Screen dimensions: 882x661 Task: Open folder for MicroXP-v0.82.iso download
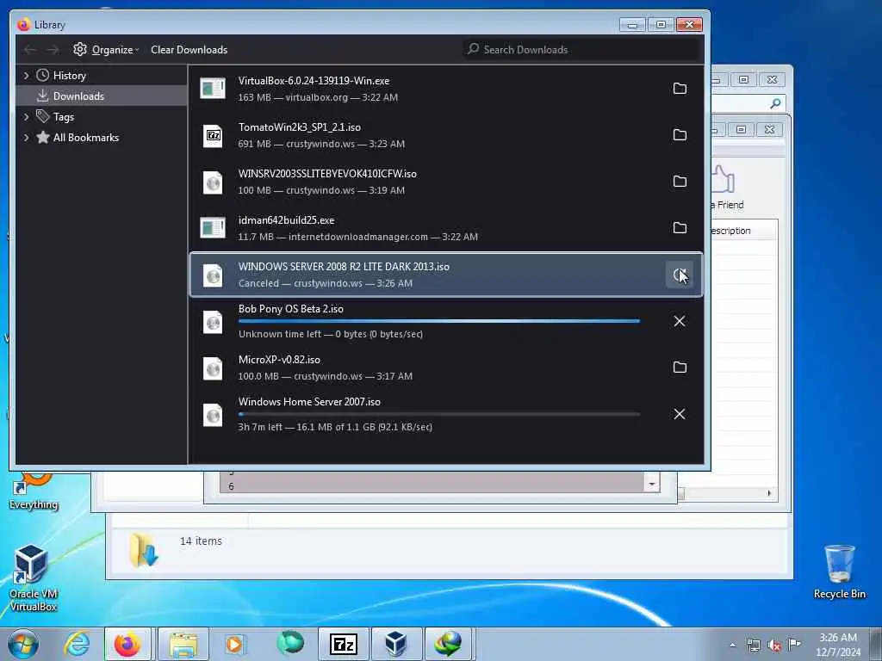click(x=680, y=367)
